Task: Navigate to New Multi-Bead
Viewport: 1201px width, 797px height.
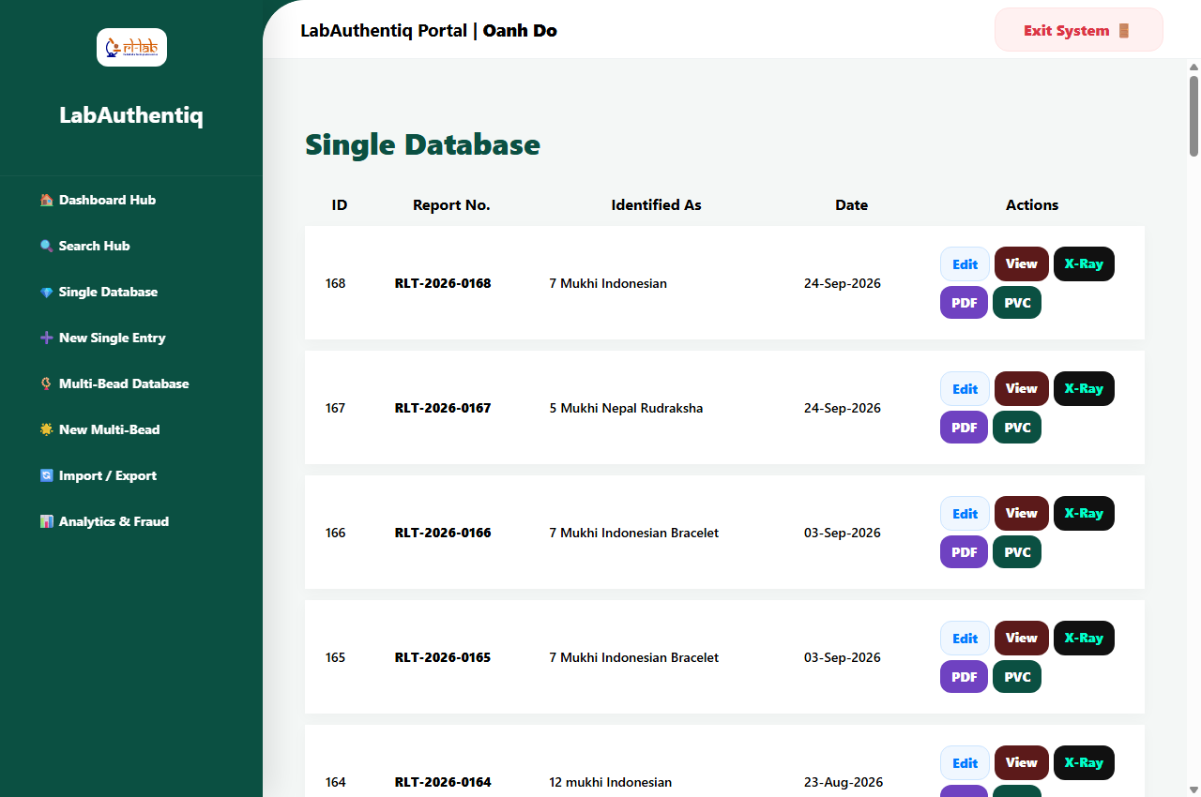Action: 131,429
